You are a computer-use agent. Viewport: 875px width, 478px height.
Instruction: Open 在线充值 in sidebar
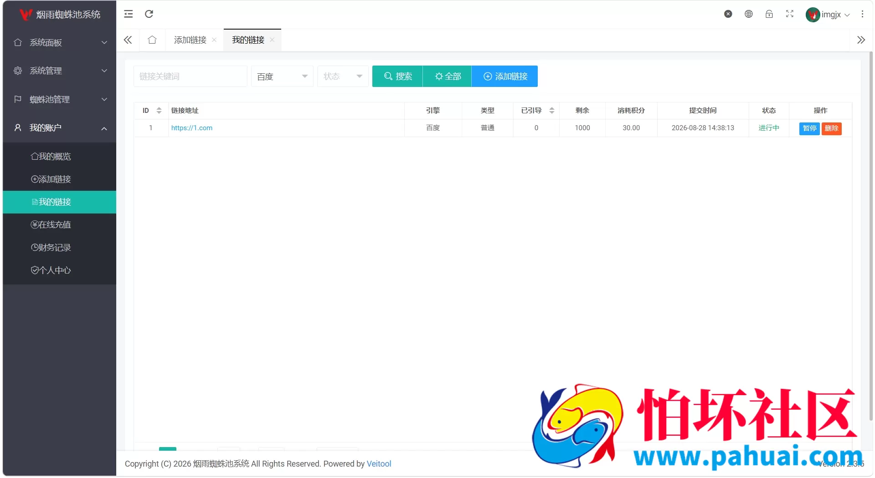(x=60, y=225)
